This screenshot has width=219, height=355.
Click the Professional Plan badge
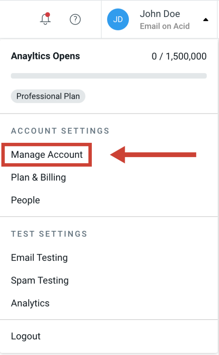48,96
